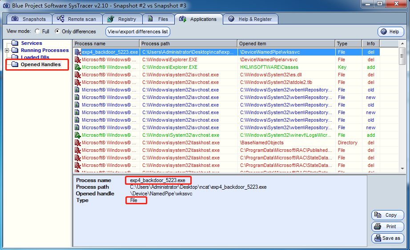
Task: Click the \Device\NamedPipe\wkssvc opened handle value
Action: click(x=161, y=194)
